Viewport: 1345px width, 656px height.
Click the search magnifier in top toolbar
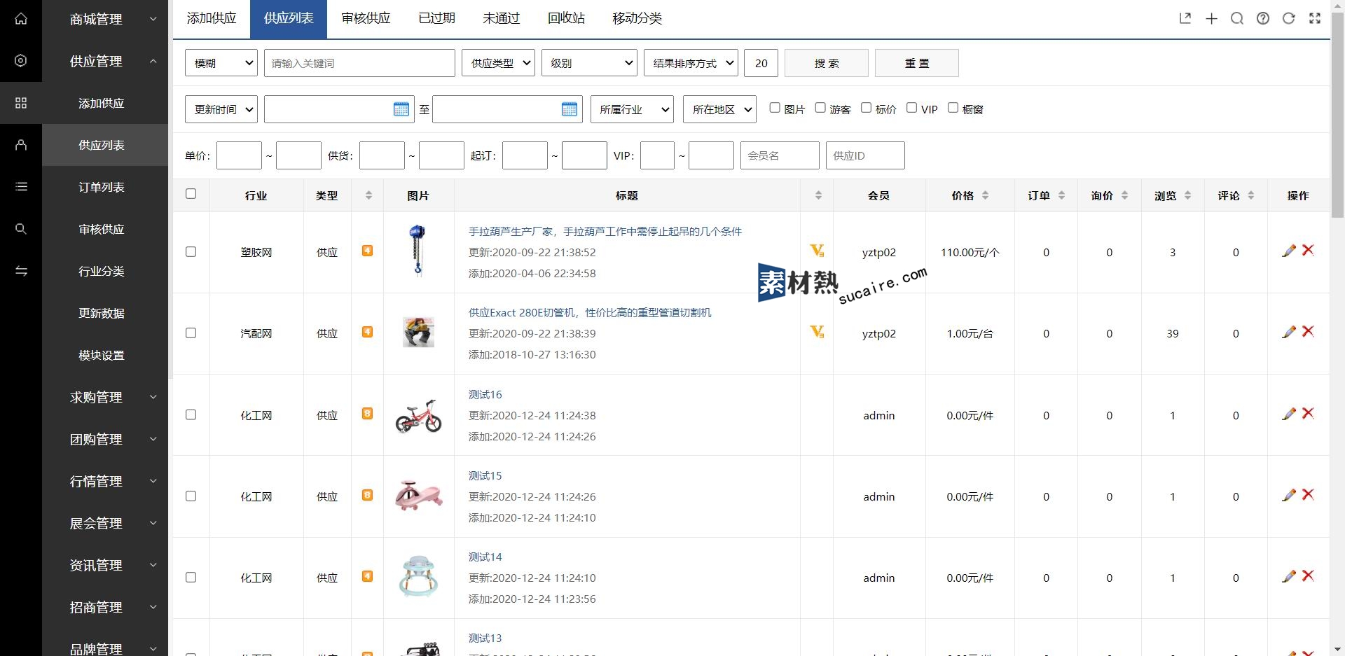(x=1236, y=19)
